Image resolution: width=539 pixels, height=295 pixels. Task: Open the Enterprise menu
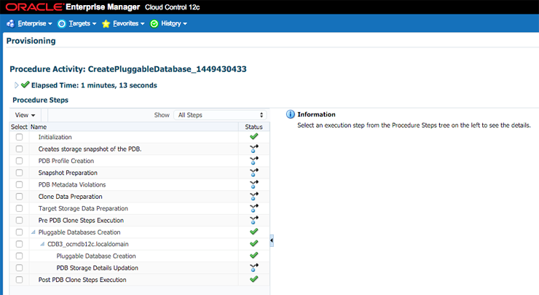tap(35, 23)
